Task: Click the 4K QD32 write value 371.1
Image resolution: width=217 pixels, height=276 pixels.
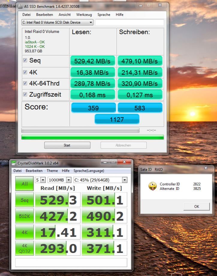Action: [104, 248]
